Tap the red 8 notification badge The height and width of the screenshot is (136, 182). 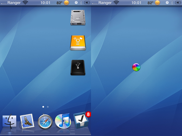[x=88, y=114]
